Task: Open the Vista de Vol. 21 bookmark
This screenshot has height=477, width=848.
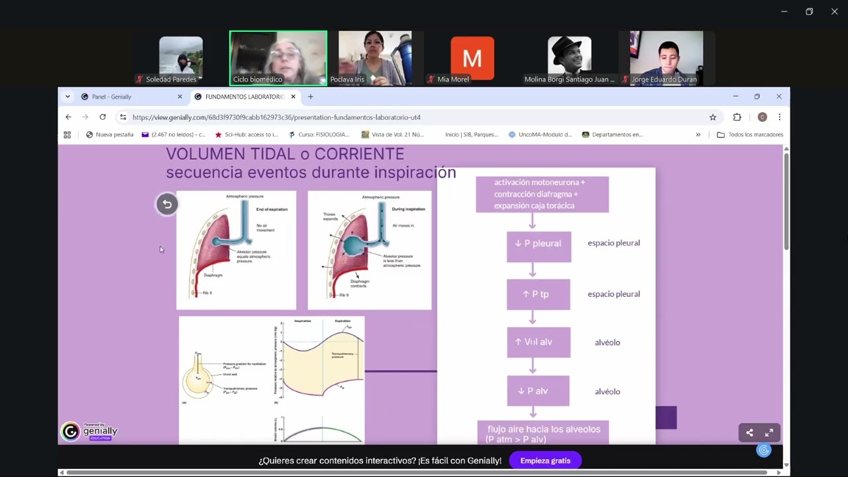Action: (x=392, y=134)
